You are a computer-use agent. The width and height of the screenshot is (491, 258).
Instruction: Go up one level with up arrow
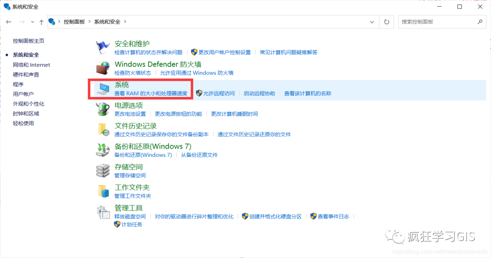[41, 22]
